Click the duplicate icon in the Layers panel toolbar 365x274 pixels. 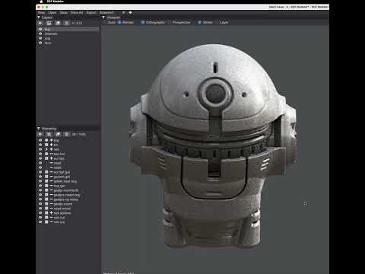tap(58, 23)
